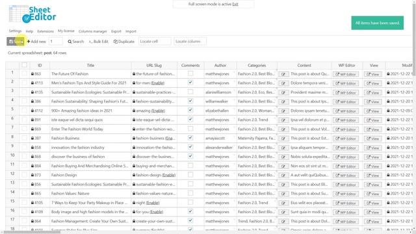The image size is (416, 234).
Task: Toggle Comments checkbox for Fashion Design row
Action: click(190, 175)
